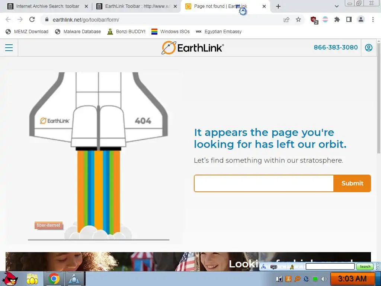Bookmark this page with the star
The height and width of the screenshot is (286, 381).
click(298, 20)
